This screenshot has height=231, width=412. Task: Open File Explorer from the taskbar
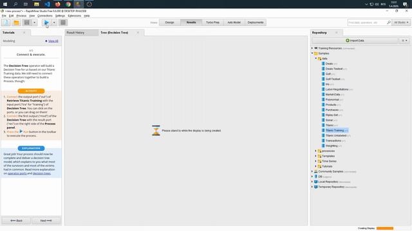tap(37, 4)
